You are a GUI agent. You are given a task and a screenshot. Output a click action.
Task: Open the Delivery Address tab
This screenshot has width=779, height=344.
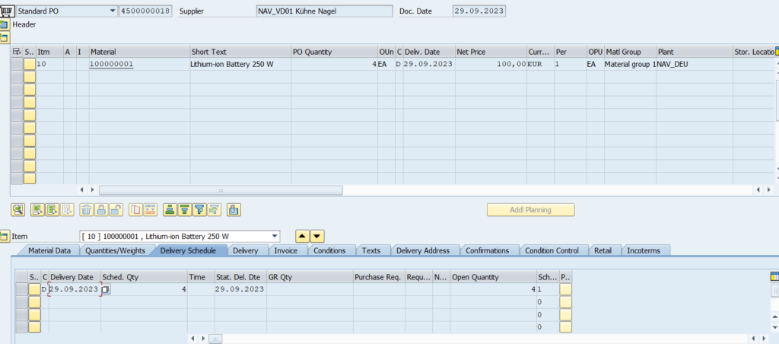coord(422,250)
